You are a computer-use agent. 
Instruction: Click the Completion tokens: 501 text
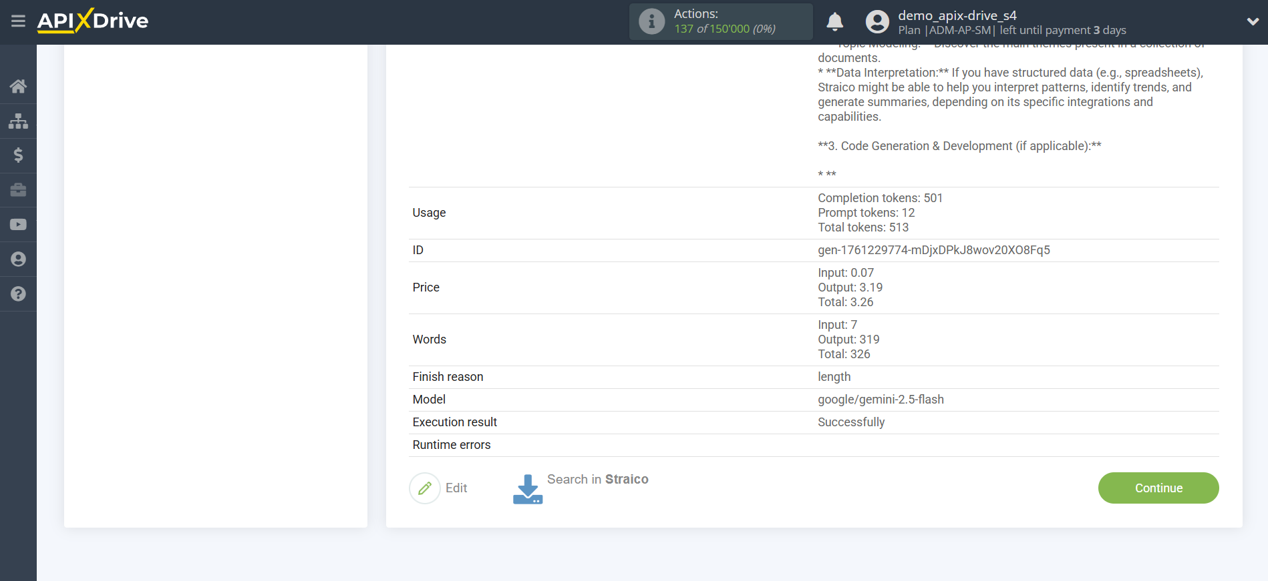coord(880,198)
